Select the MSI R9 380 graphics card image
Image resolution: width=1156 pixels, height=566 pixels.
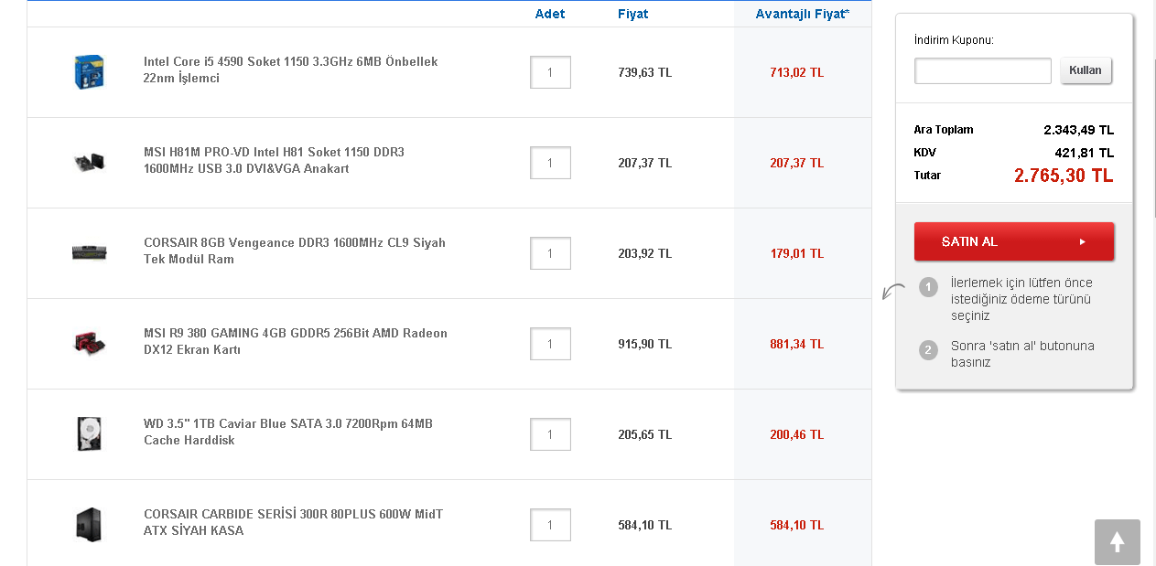(89, 343)
